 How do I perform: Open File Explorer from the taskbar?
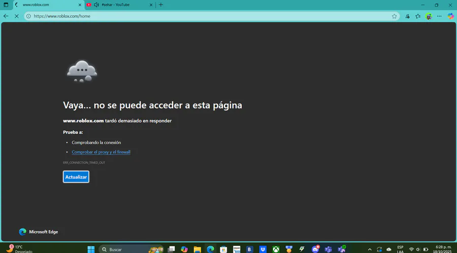198,249
